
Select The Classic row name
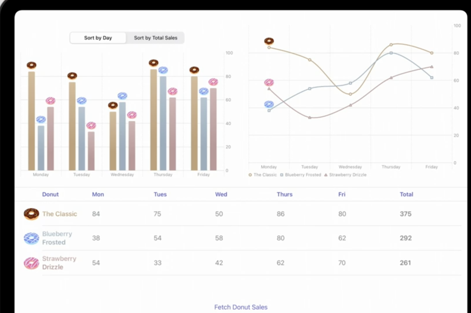(60, 214)
